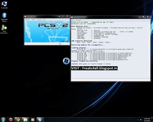Launch Google Chrome from the taskbar
Screen dimensions: 153x122
(x=18, y=120)
